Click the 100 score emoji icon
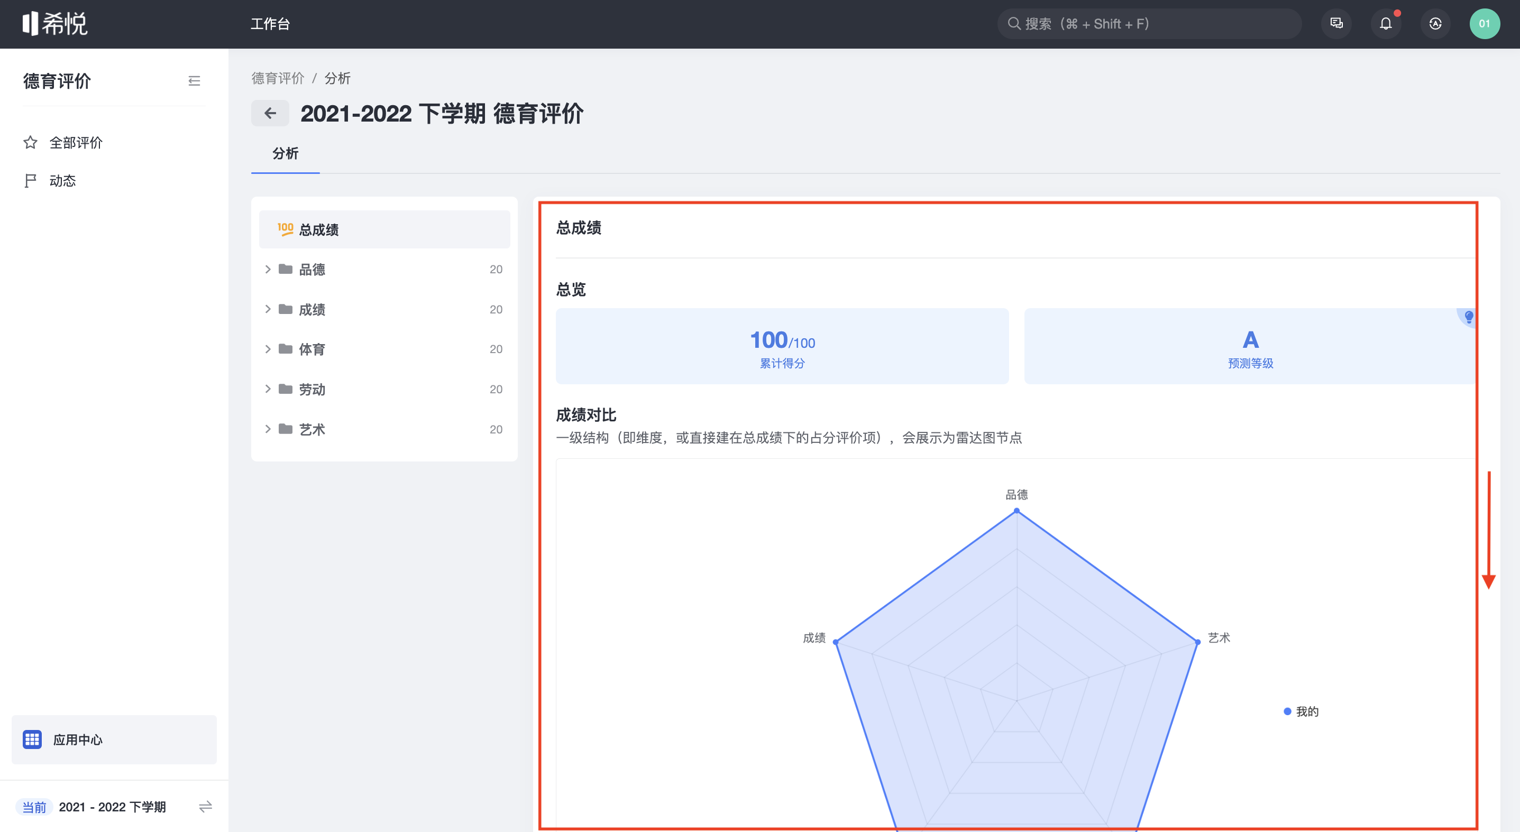 (x=286, y=229)
